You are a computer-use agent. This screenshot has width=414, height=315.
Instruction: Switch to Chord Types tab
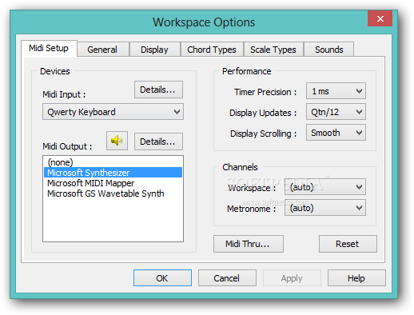point(212,50)
